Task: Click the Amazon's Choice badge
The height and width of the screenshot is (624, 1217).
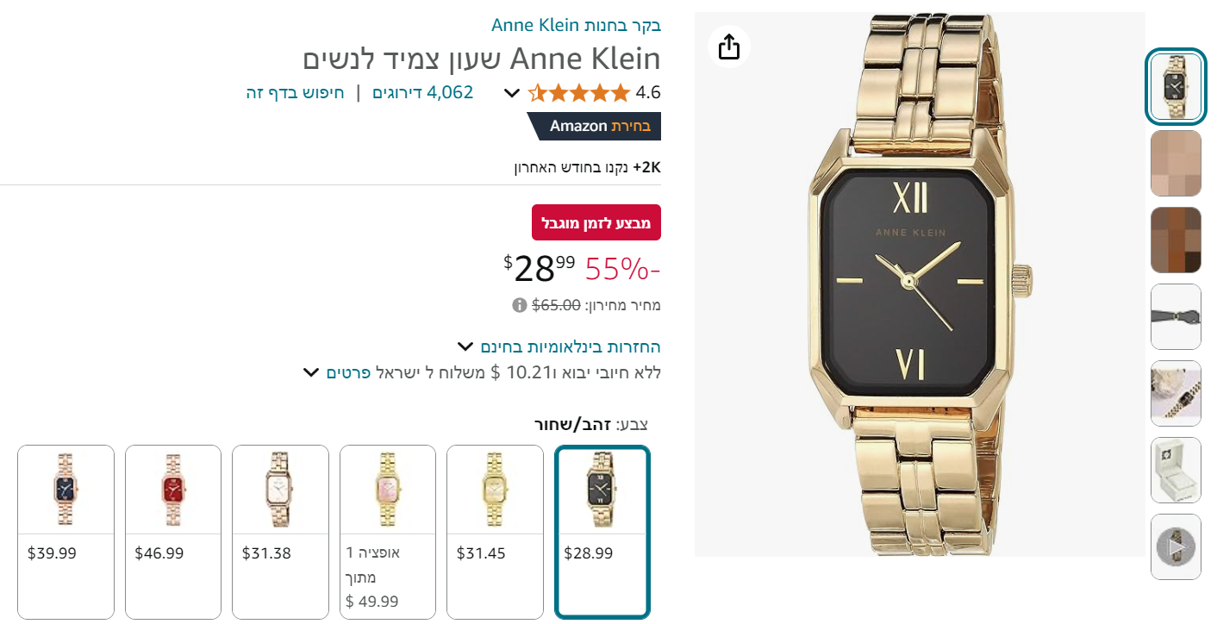Action: coord(595,126)
